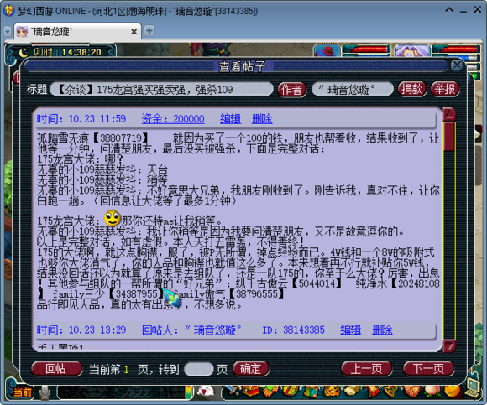Open the computer system icon at bottom right
The width and height of the screenshot is (487, 405).
click(x=473, y=387)
